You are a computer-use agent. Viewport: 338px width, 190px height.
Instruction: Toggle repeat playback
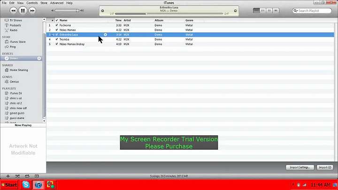27,176
